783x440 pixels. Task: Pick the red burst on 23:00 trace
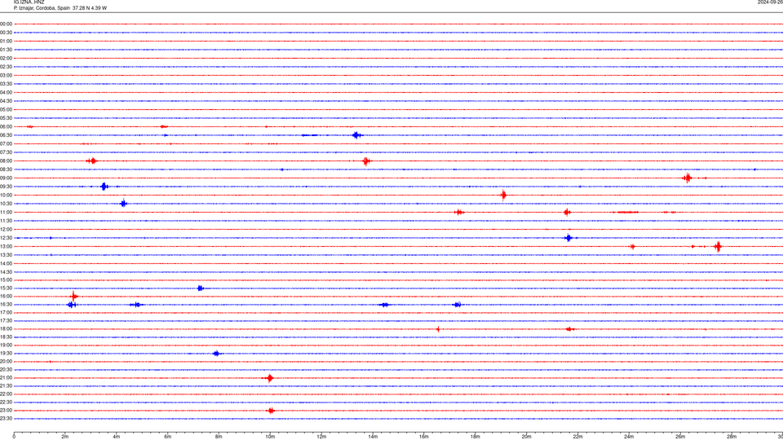[x=271, y=411]
